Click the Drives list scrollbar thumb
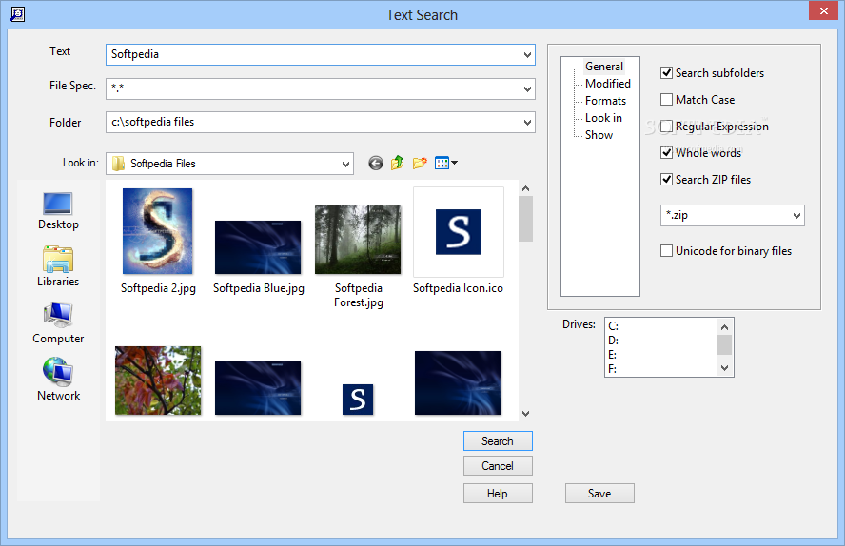 point(724,344)
